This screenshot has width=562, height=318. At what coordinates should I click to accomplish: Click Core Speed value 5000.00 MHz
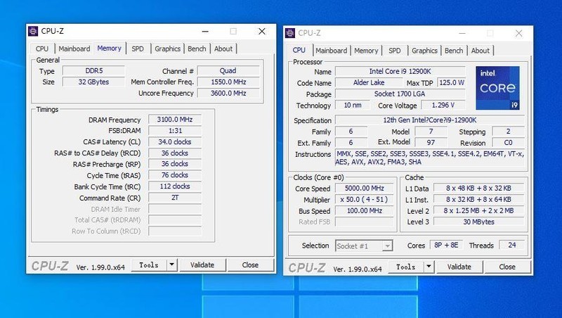365,188
